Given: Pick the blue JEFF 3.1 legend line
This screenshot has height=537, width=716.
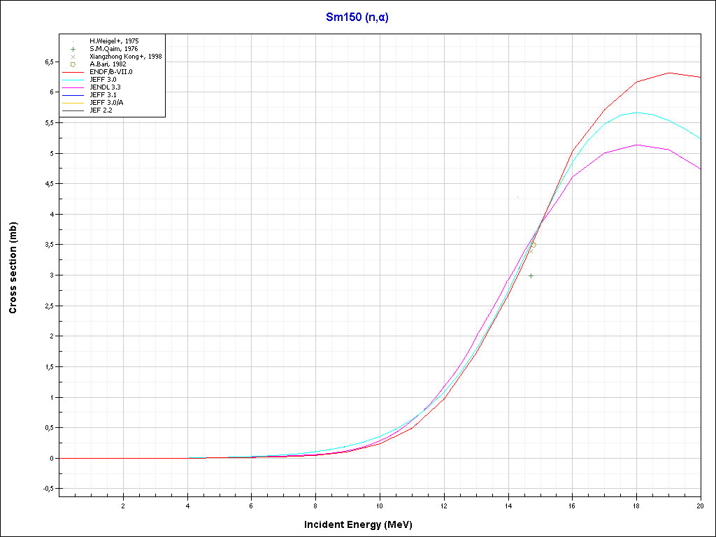Looking at the screenshot, I should 73,95.
